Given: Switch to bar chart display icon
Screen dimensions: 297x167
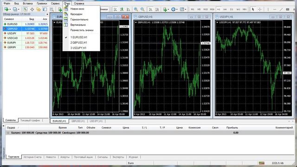Looking at the screenshot, I should [x=115, y=9].
